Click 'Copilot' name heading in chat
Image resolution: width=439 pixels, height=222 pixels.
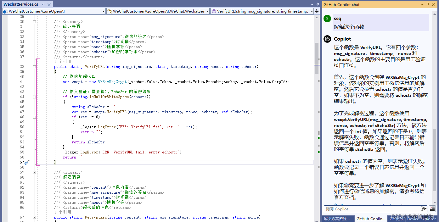pos(342,39)
